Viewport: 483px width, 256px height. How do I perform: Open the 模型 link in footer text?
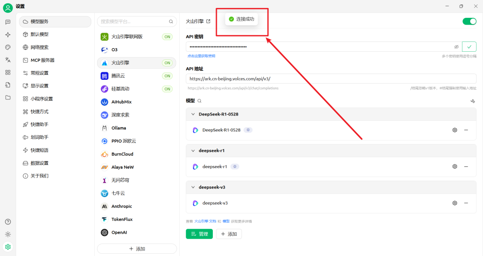(226, 221)
